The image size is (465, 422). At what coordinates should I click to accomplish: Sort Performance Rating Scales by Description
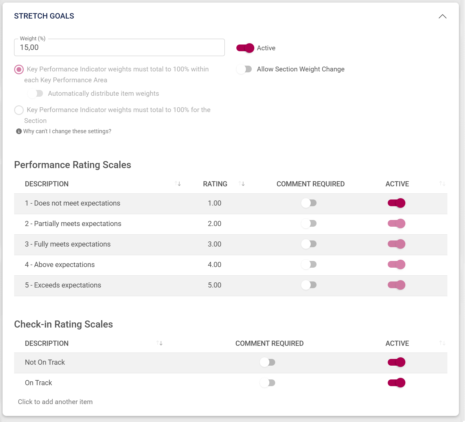178,183
